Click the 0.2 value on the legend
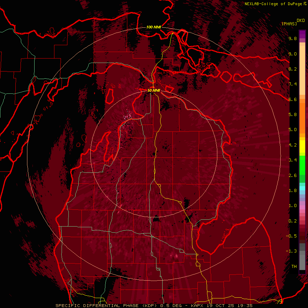This screenshot has height=308, width=308. (293, 221)
